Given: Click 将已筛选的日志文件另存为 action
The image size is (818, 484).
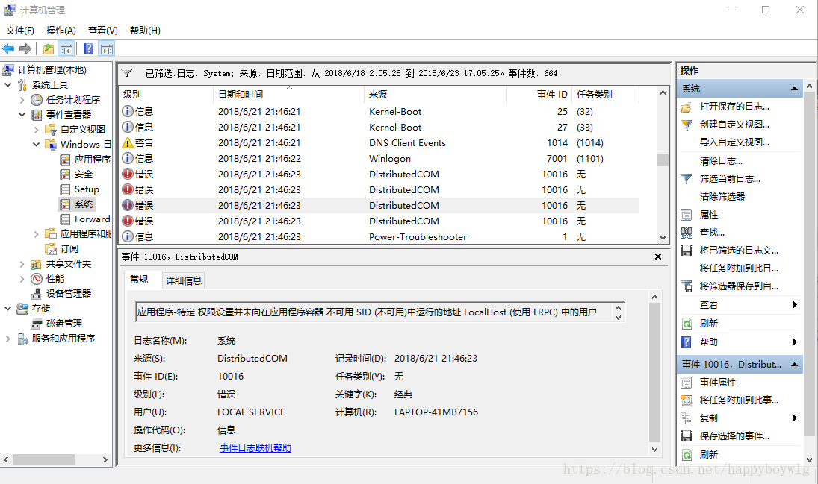Looking at the screenshot, I should point(739,251).
